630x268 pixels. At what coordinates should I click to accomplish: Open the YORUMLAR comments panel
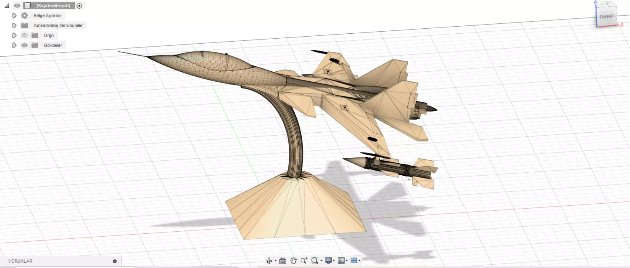point(20,261)
